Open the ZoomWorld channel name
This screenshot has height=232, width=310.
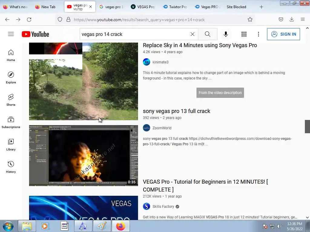(162, 128)
